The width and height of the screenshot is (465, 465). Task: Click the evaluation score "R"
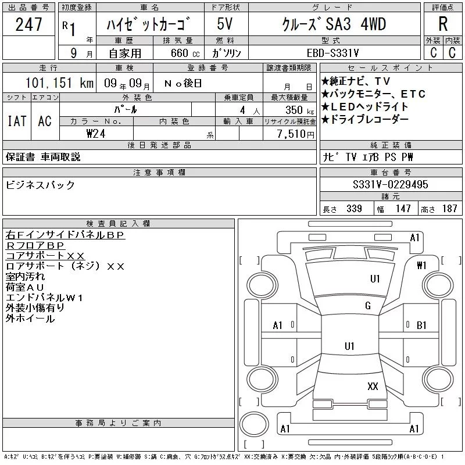tap(443, 24)
